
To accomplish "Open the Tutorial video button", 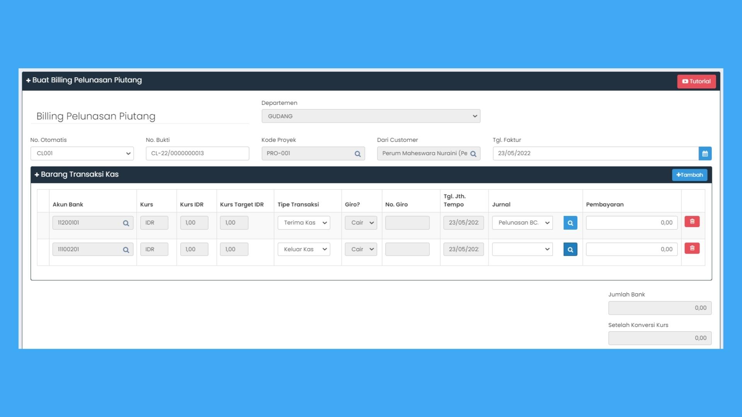I will coord(696,81).
